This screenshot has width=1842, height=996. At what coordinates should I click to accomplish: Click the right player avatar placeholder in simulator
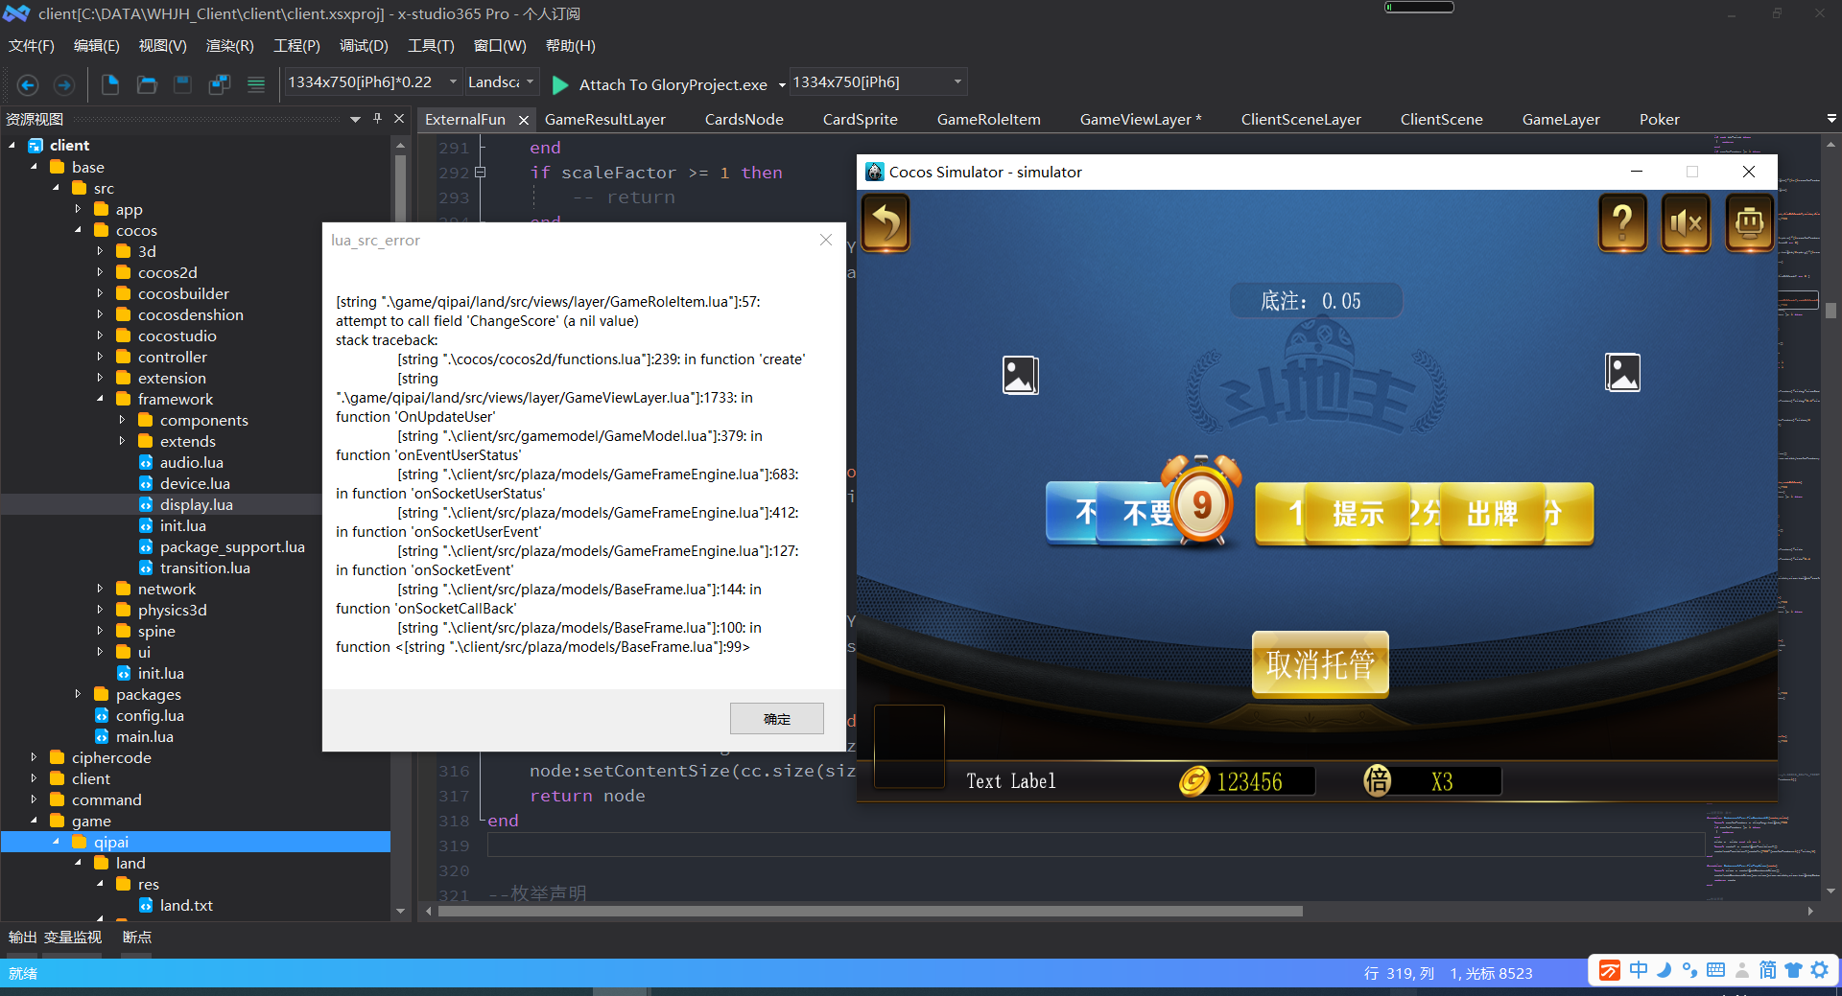coord(1622,372)
